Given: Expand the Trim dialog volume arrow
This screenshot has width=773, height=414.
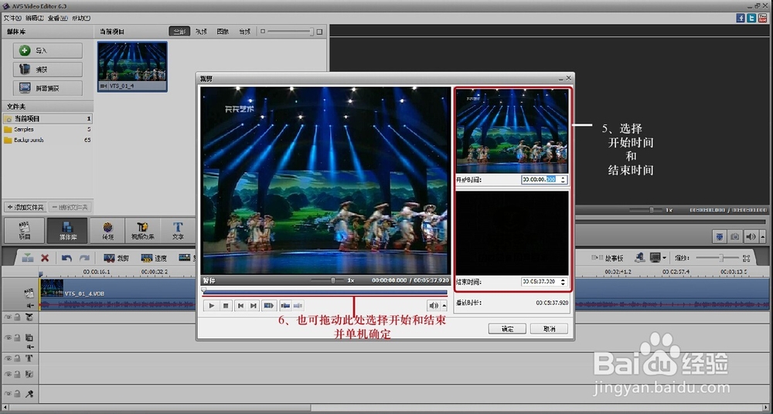Looking at the screenshot, I should click(x=444, y=306).
